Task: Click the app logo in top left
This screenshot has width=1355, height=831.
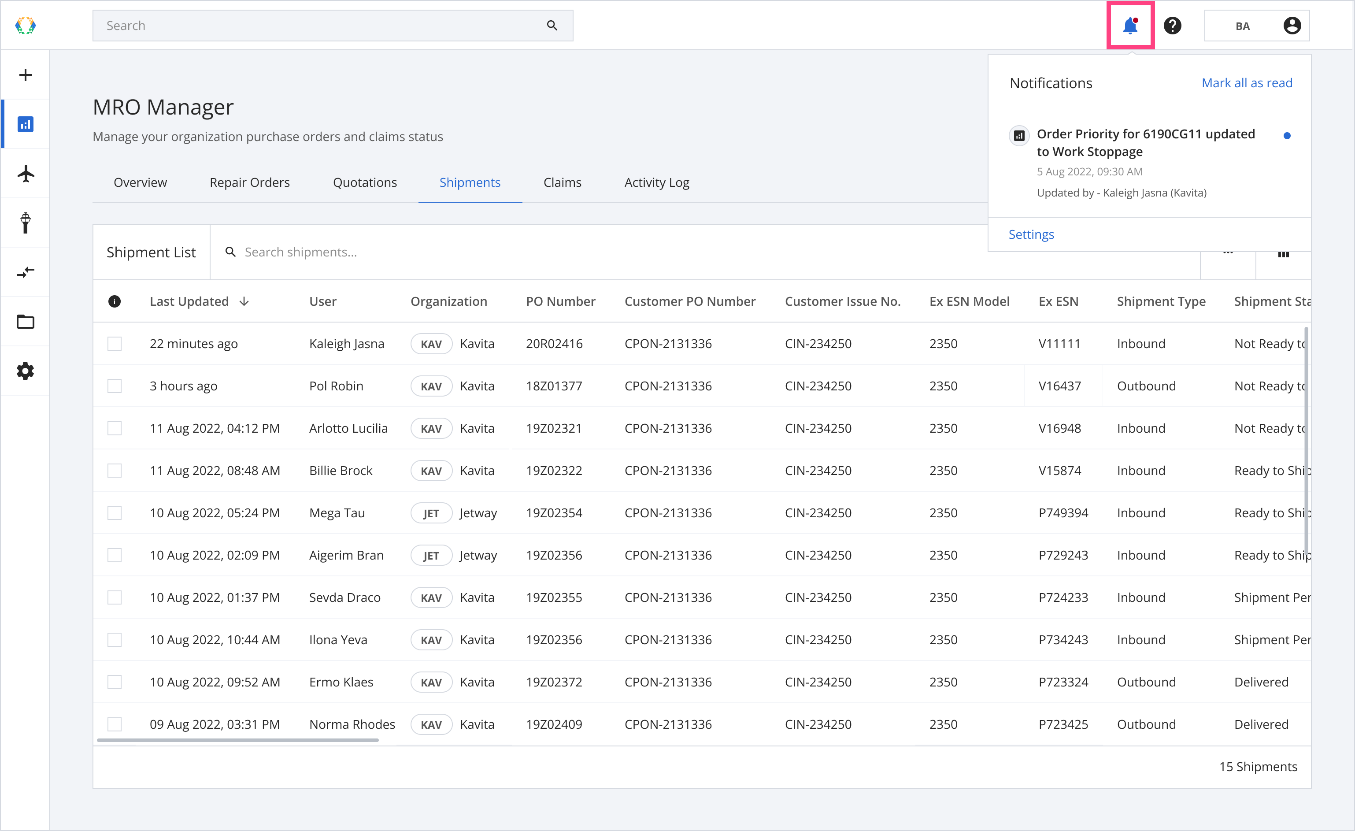Action: pyautogui.click(x=25, y=25)
